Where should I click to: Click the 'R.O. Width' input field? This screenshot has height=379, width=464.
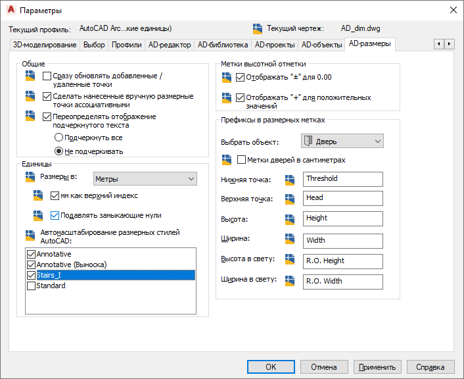click(343, 282)
